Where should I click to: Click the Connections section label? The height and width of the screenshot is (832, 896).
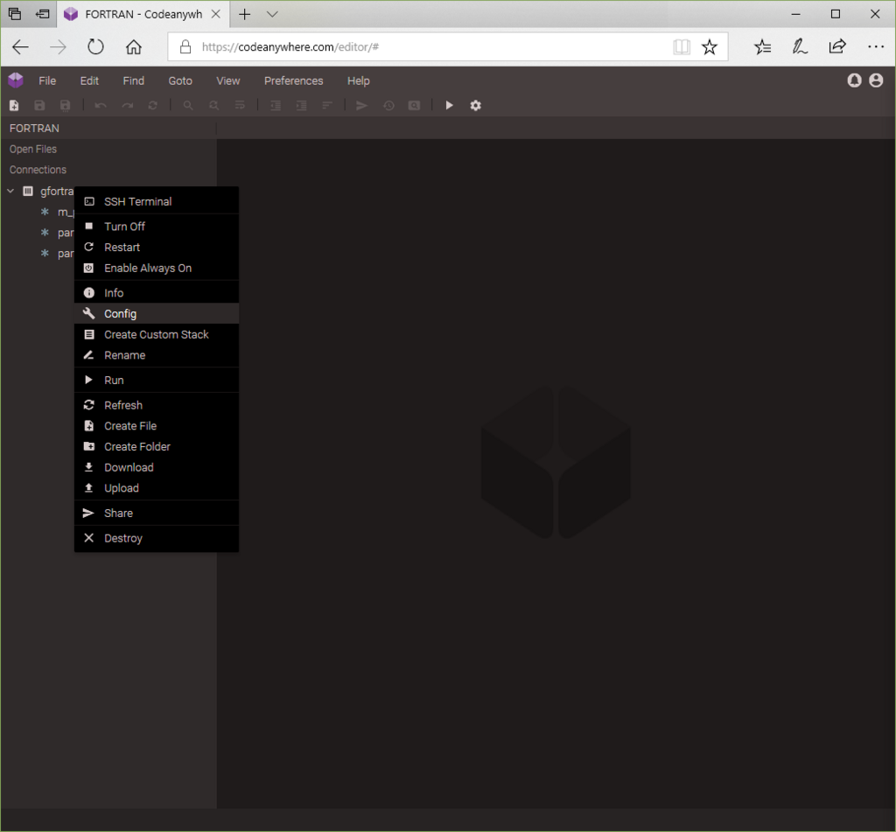coord(38,170)
